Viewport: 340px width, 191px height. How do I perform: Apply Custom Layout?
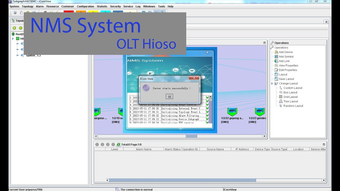293,88
